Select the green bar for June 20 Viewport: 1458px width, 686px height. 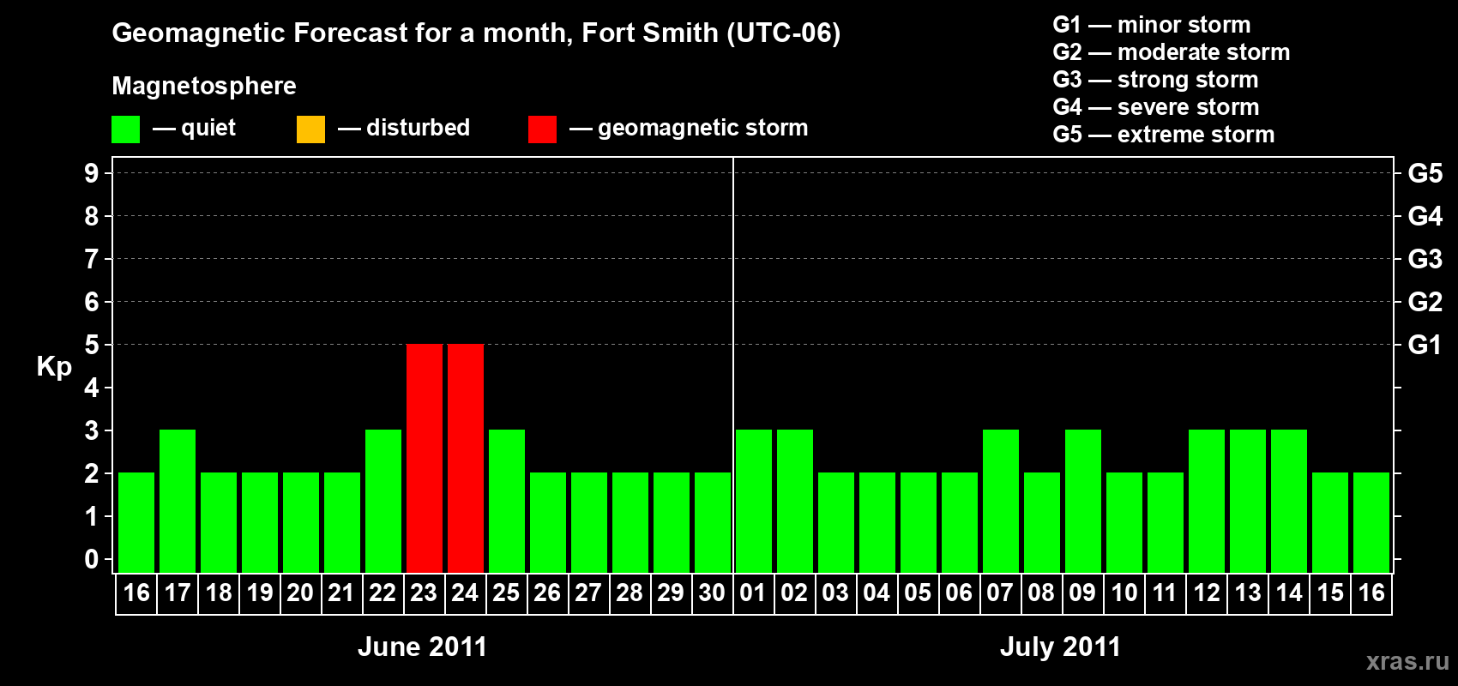pos(301,522)
